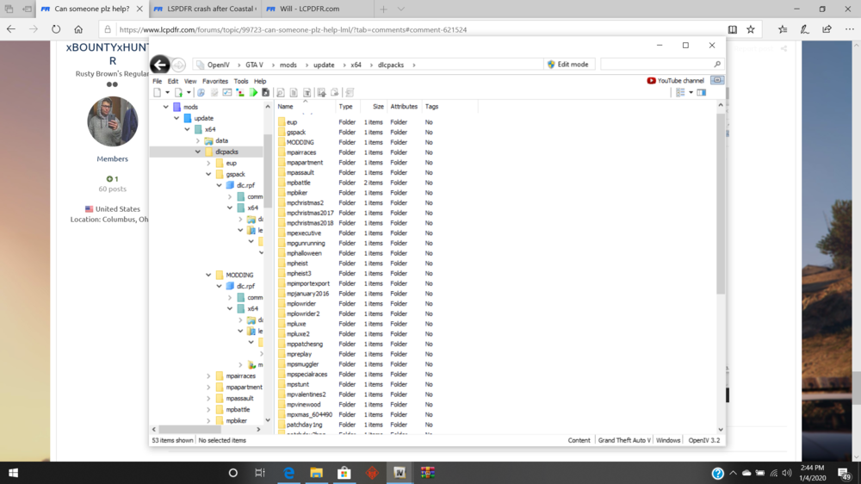Open the Favorites menu
Image resolution: width=861 pixels, height=484 pixels.
(x=215, y=81)
